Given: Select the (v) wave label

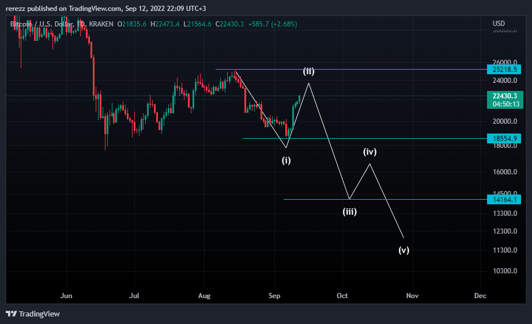Looking at the screenshot, I should click(403, 250).
